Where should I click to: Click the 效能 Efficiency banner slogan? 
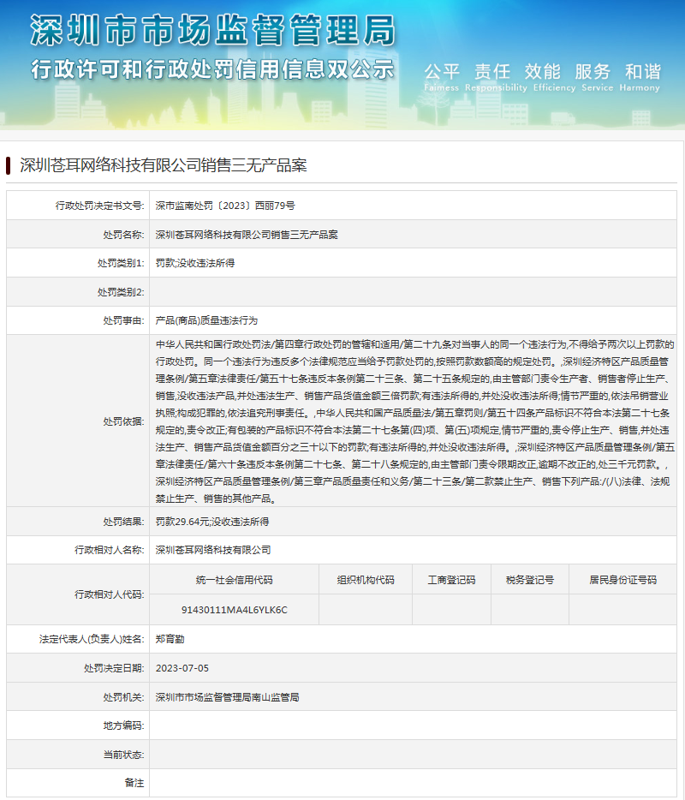[554, 77]
